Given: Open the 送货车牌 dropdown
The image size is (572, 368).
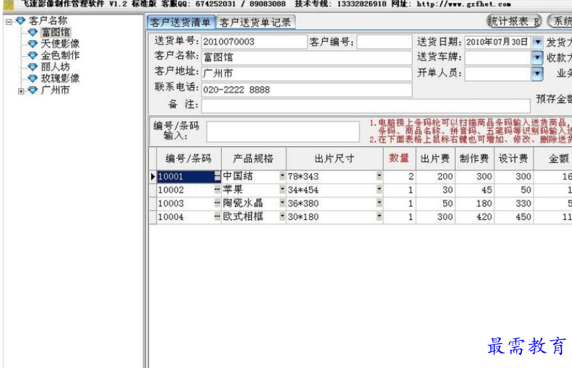Looking at the screenshot, I should click(x=537, y=58).
